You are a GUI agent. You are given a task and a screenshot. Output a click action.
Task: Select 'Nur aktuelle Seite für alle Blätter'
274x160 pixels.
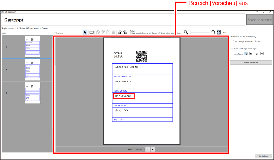point(131,33)
